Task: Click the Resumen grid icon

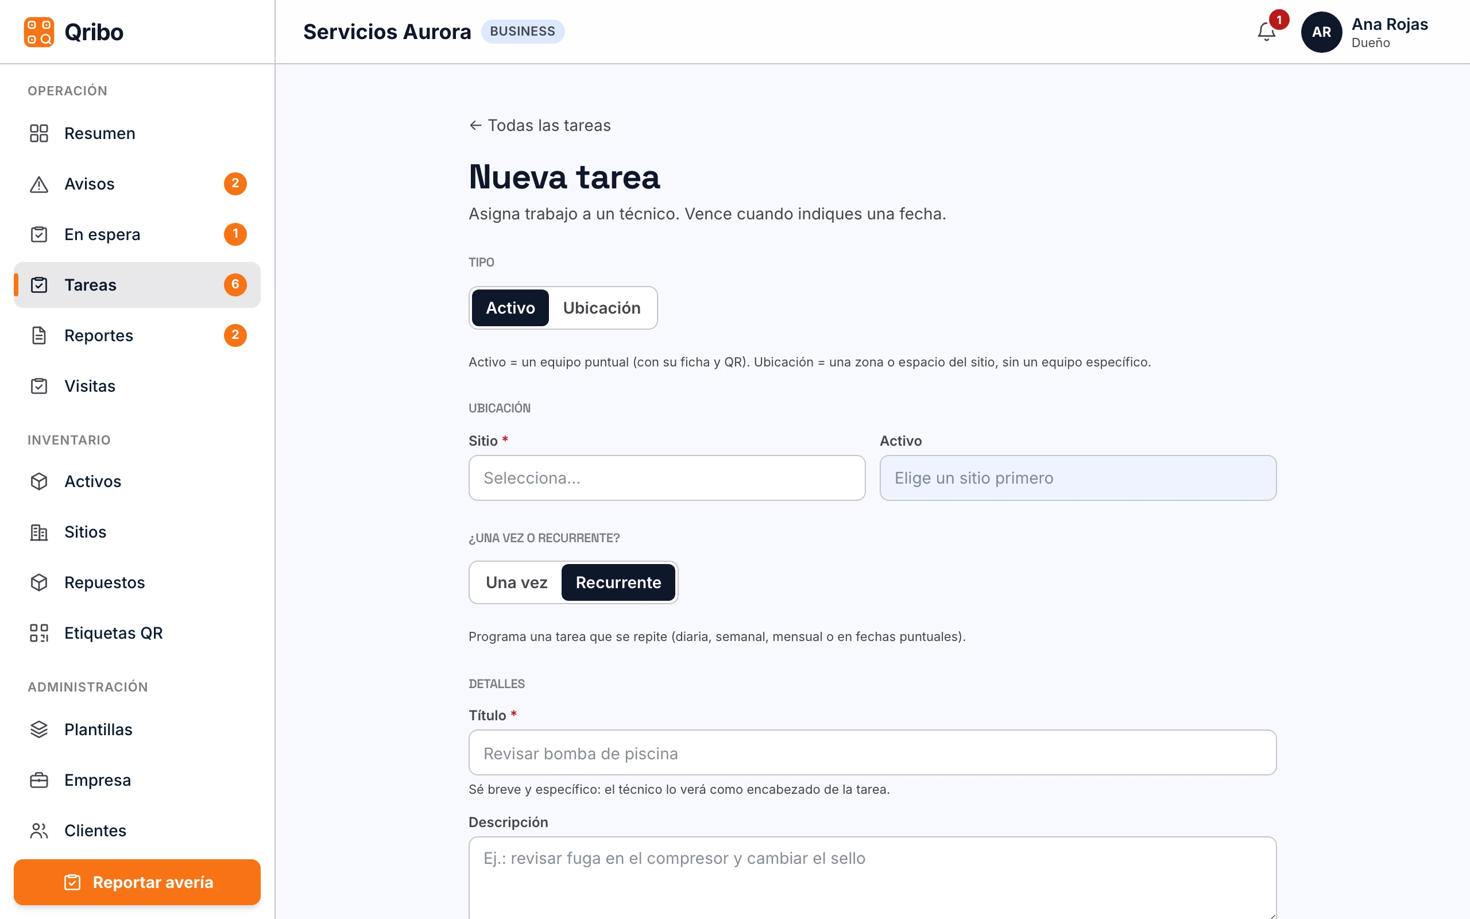Action: [x=39, y=133]
